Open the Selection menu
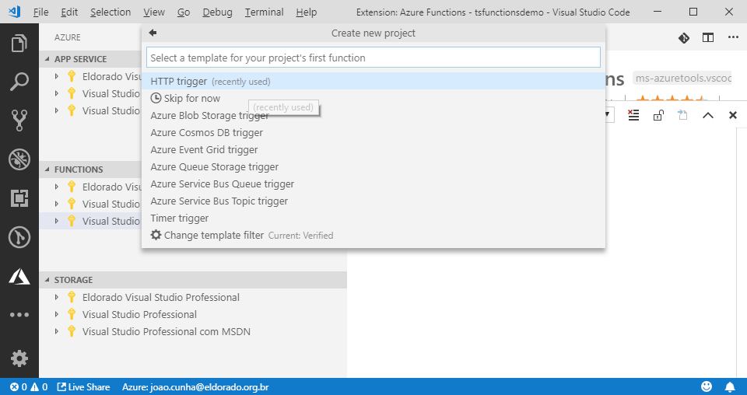The width and height of the screenshot is (747, 395). point(110,12)
